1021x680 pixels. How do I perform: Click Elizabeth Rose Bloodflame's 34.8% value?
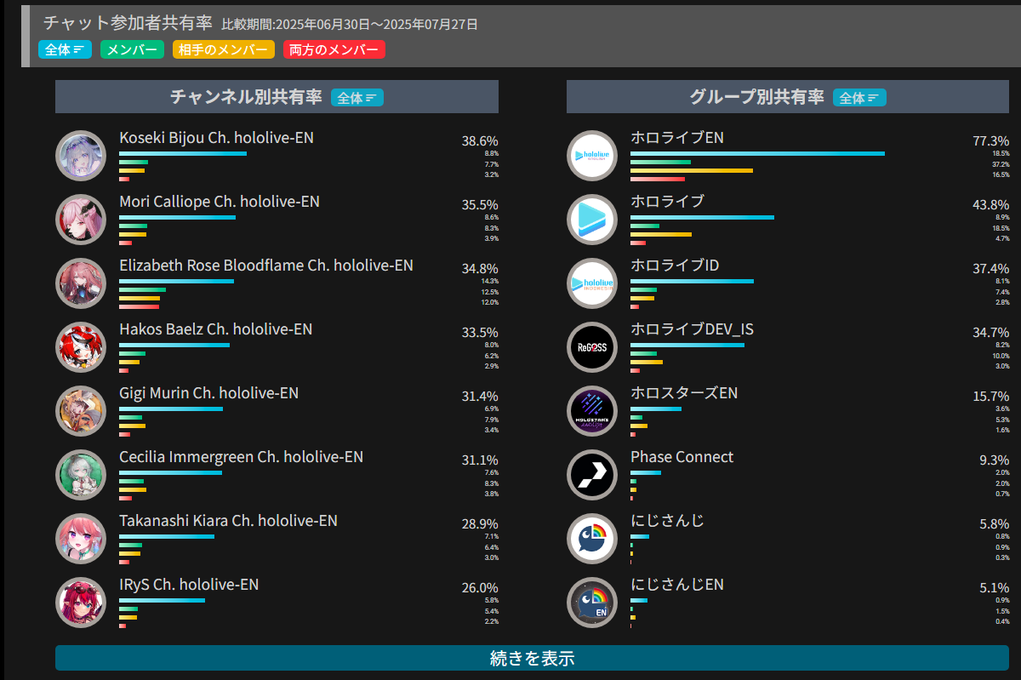pyautogui.click(x=480, y=269)
